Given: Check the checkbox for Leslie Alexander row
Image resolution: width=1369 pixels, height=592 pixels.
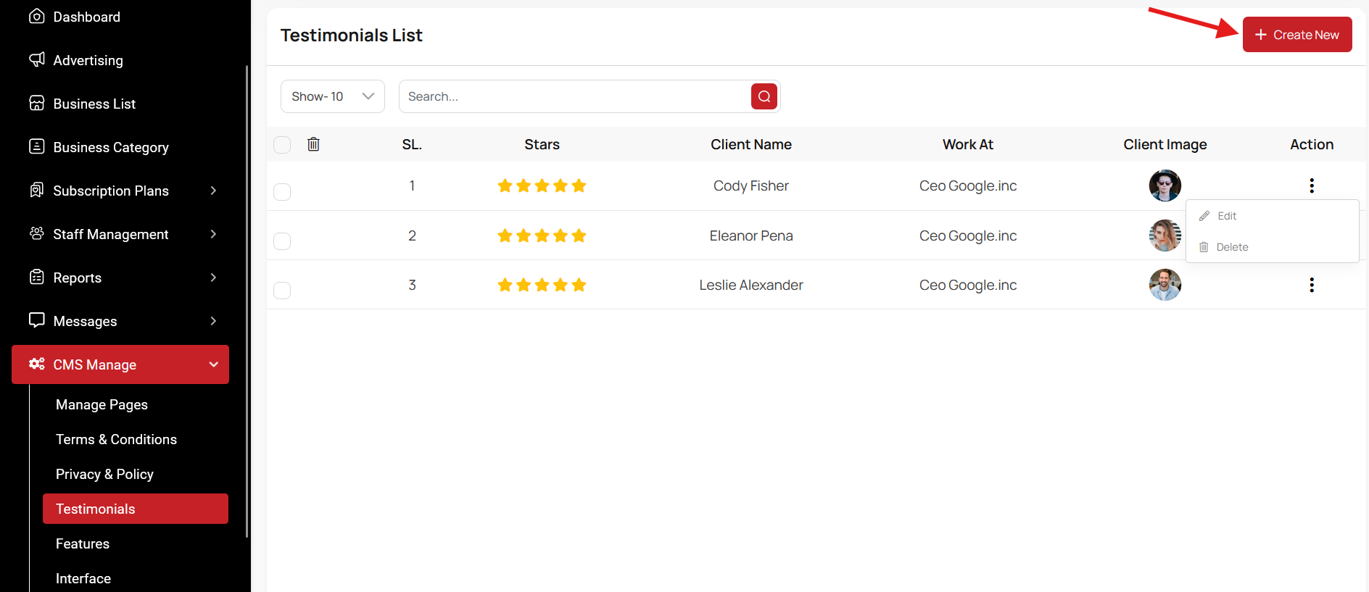Looking at the screenshot, I should coord(282,291).
